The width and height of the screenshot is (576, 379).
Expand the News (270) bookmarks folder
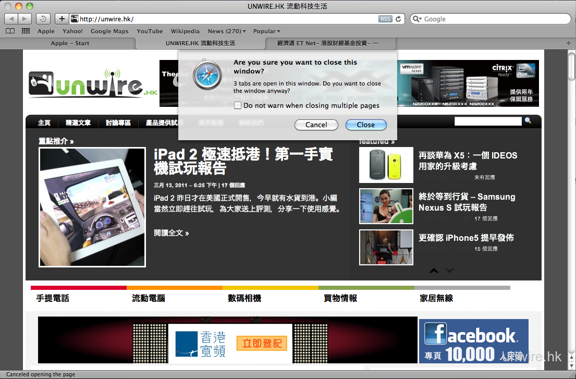[227, 31]
